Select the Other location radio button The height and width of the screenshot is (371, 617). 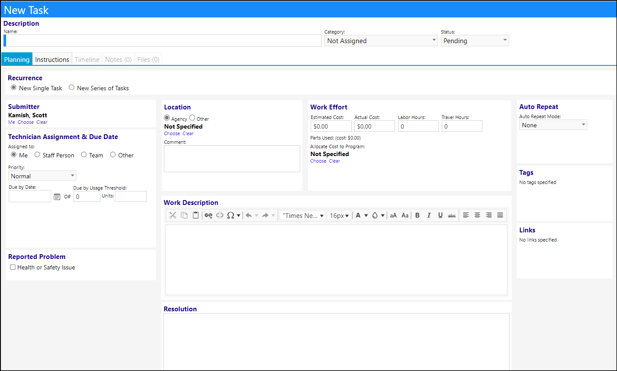(x=192, y=118)
